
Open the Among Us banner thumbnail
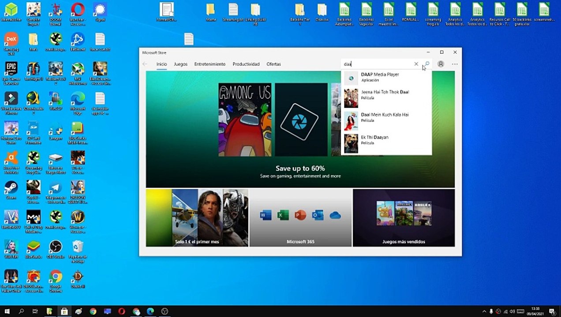coord(245,119)
